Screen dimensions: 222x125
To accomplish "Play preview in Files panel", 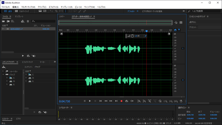I will coord(23,56).
